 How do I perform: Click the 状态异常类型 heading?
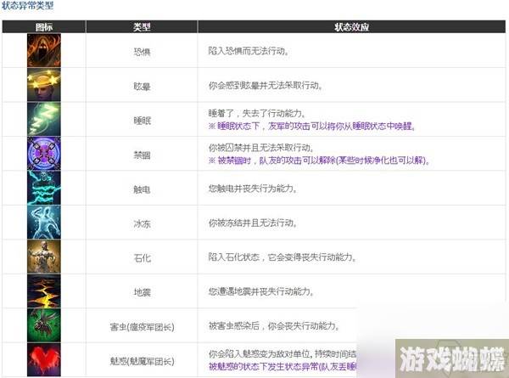tap(28, 6)
